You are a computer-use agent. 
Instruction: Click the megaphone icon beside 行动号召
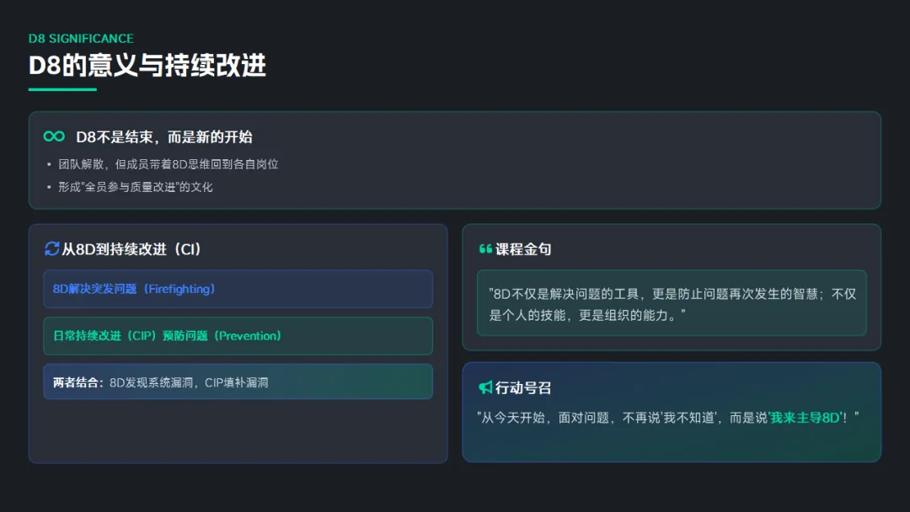(485, 387)
